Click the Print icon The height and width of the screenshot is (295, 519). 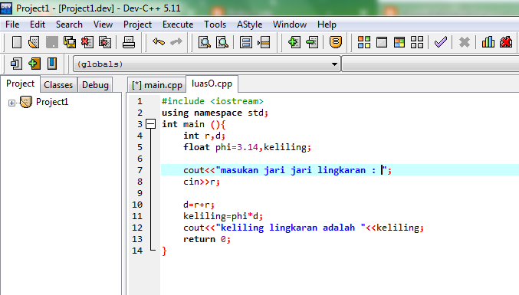[129, 42]
